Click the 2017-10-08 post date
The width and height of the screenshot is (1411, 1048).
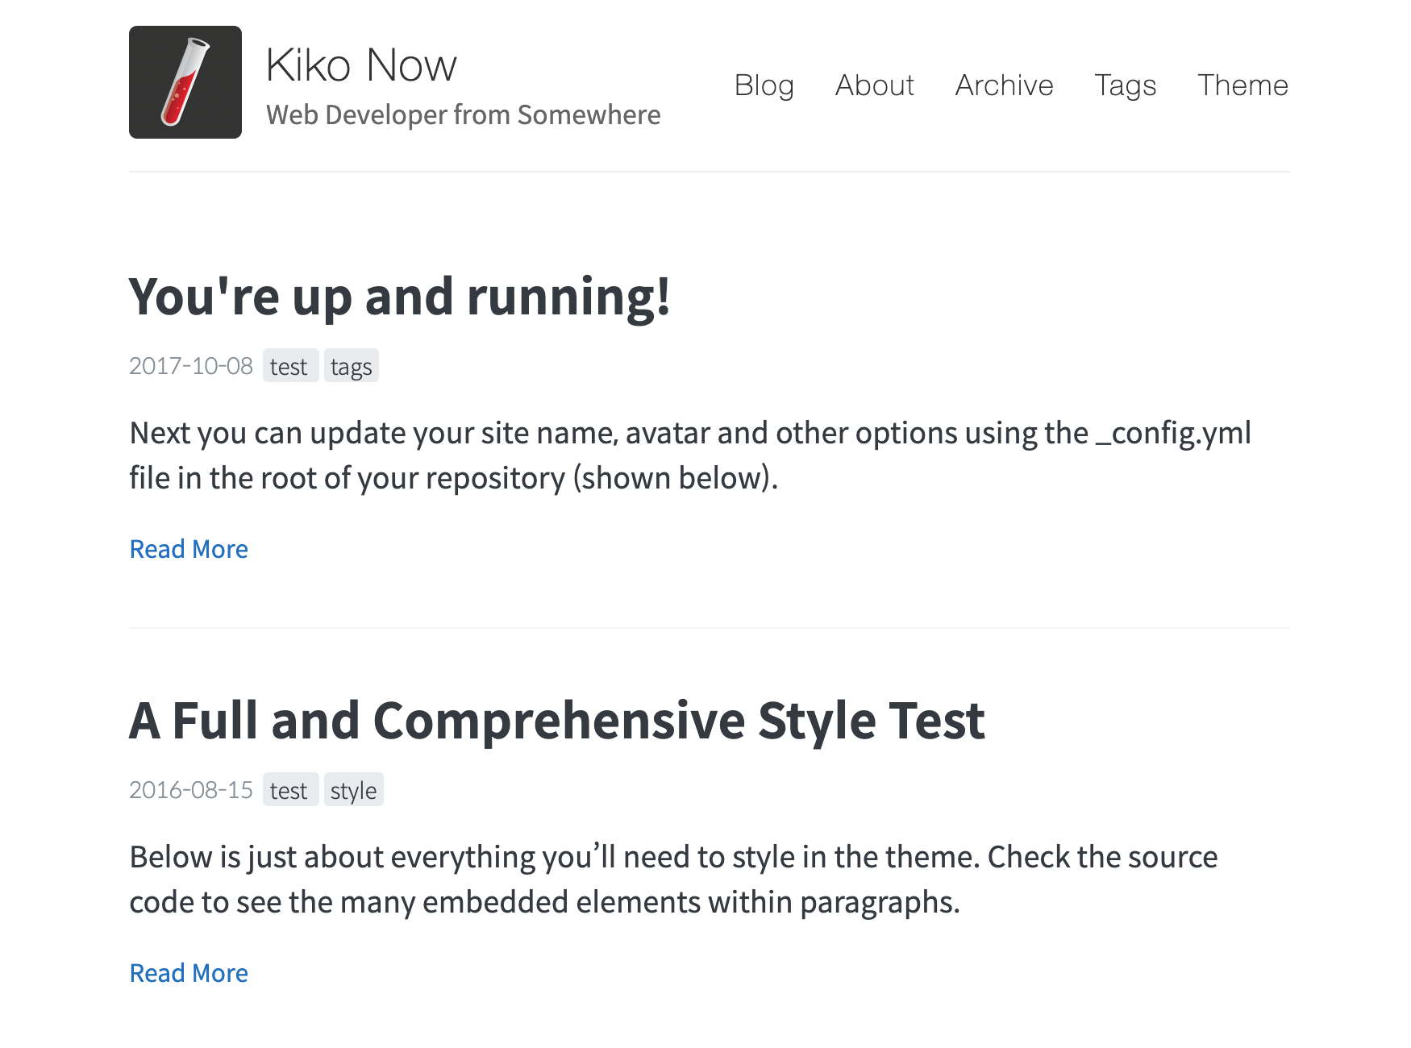click(191, 366)
